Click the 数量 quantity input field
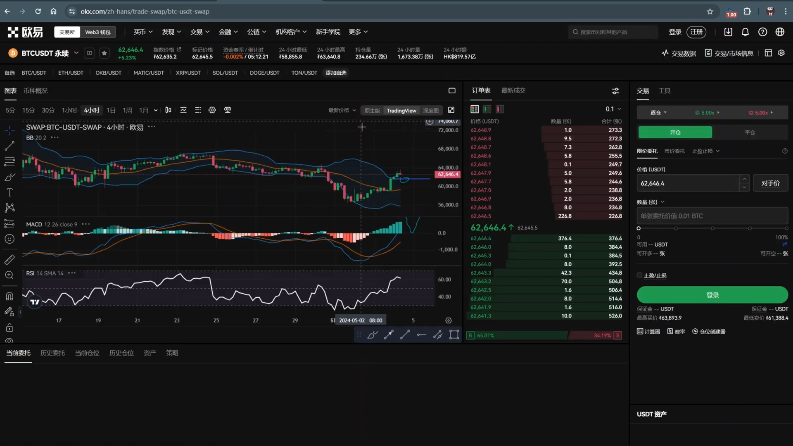Image resolution: width=793 pixels, height=446 pixels. (x=712, y=216)
